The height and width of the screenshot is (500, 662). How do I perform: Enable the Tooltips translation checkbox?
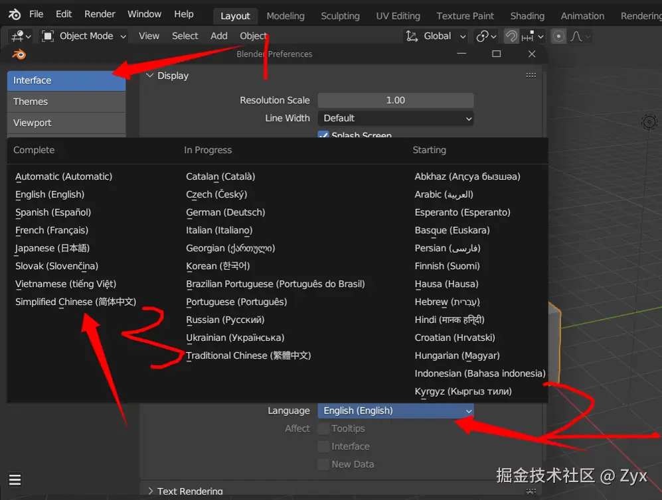tap(323, 428)
